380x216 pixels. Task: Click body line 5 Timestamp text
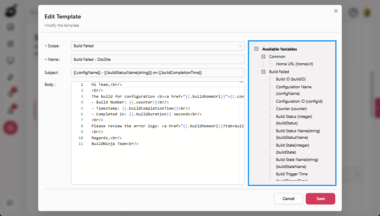click(141, 108)
